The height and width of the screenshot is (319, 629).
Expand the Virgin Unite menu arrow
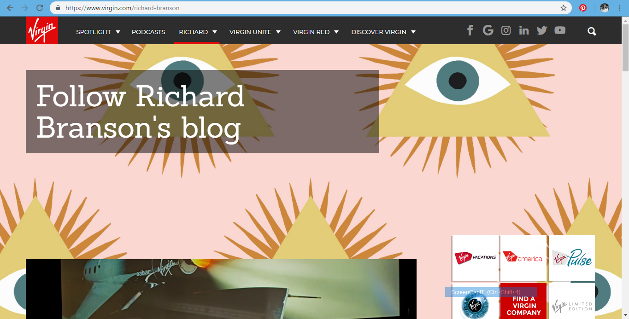(x=278, y=32)
